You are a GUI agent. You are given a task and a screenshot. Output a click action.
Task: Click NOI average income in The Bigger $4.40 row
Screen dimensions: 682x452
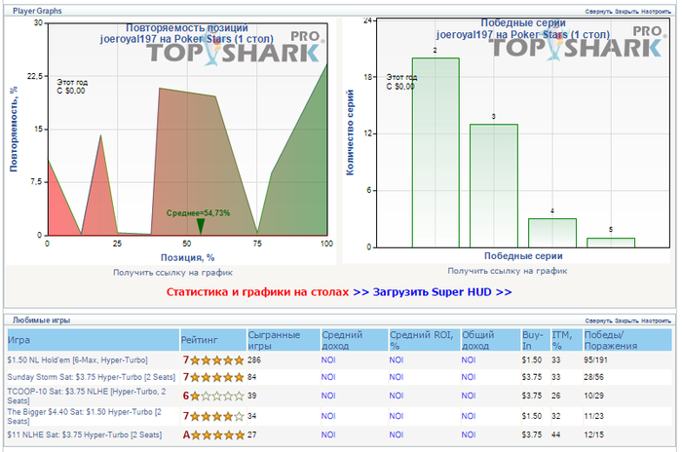point(328,416)
